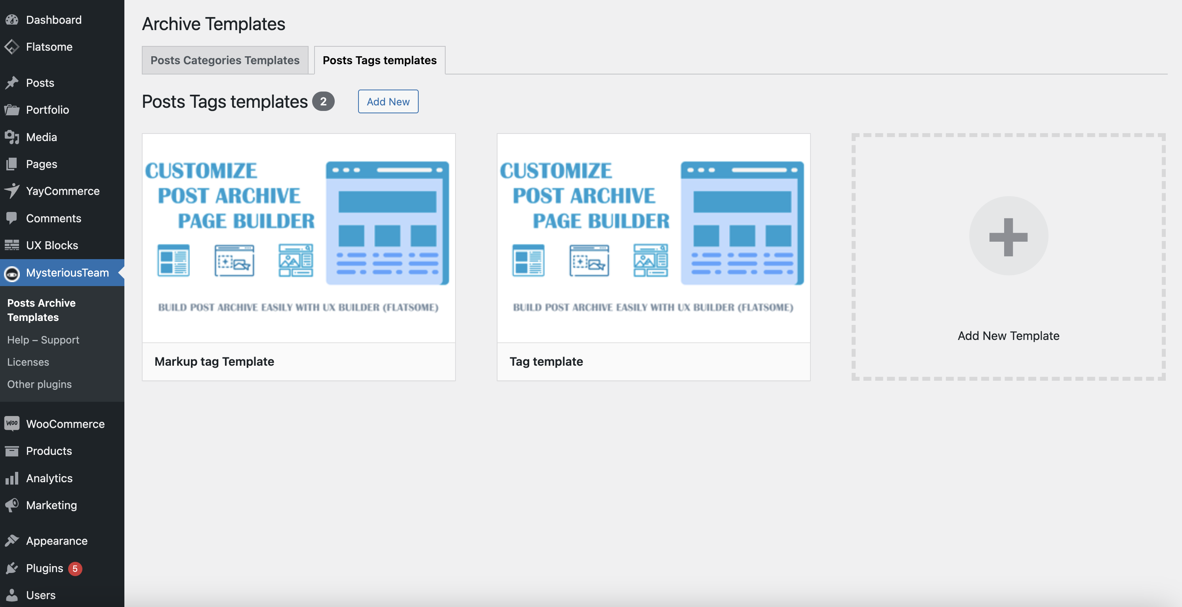Image resolution: width=1182 pixels, height=607 pixels.
Task: Click the MysteriousTeam eye icon
Action: point(12,273)
